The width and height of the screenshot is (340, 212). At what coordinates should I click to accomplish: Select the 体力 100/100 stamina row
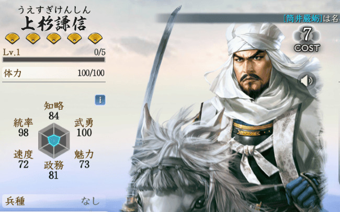[x=54, y=73]
